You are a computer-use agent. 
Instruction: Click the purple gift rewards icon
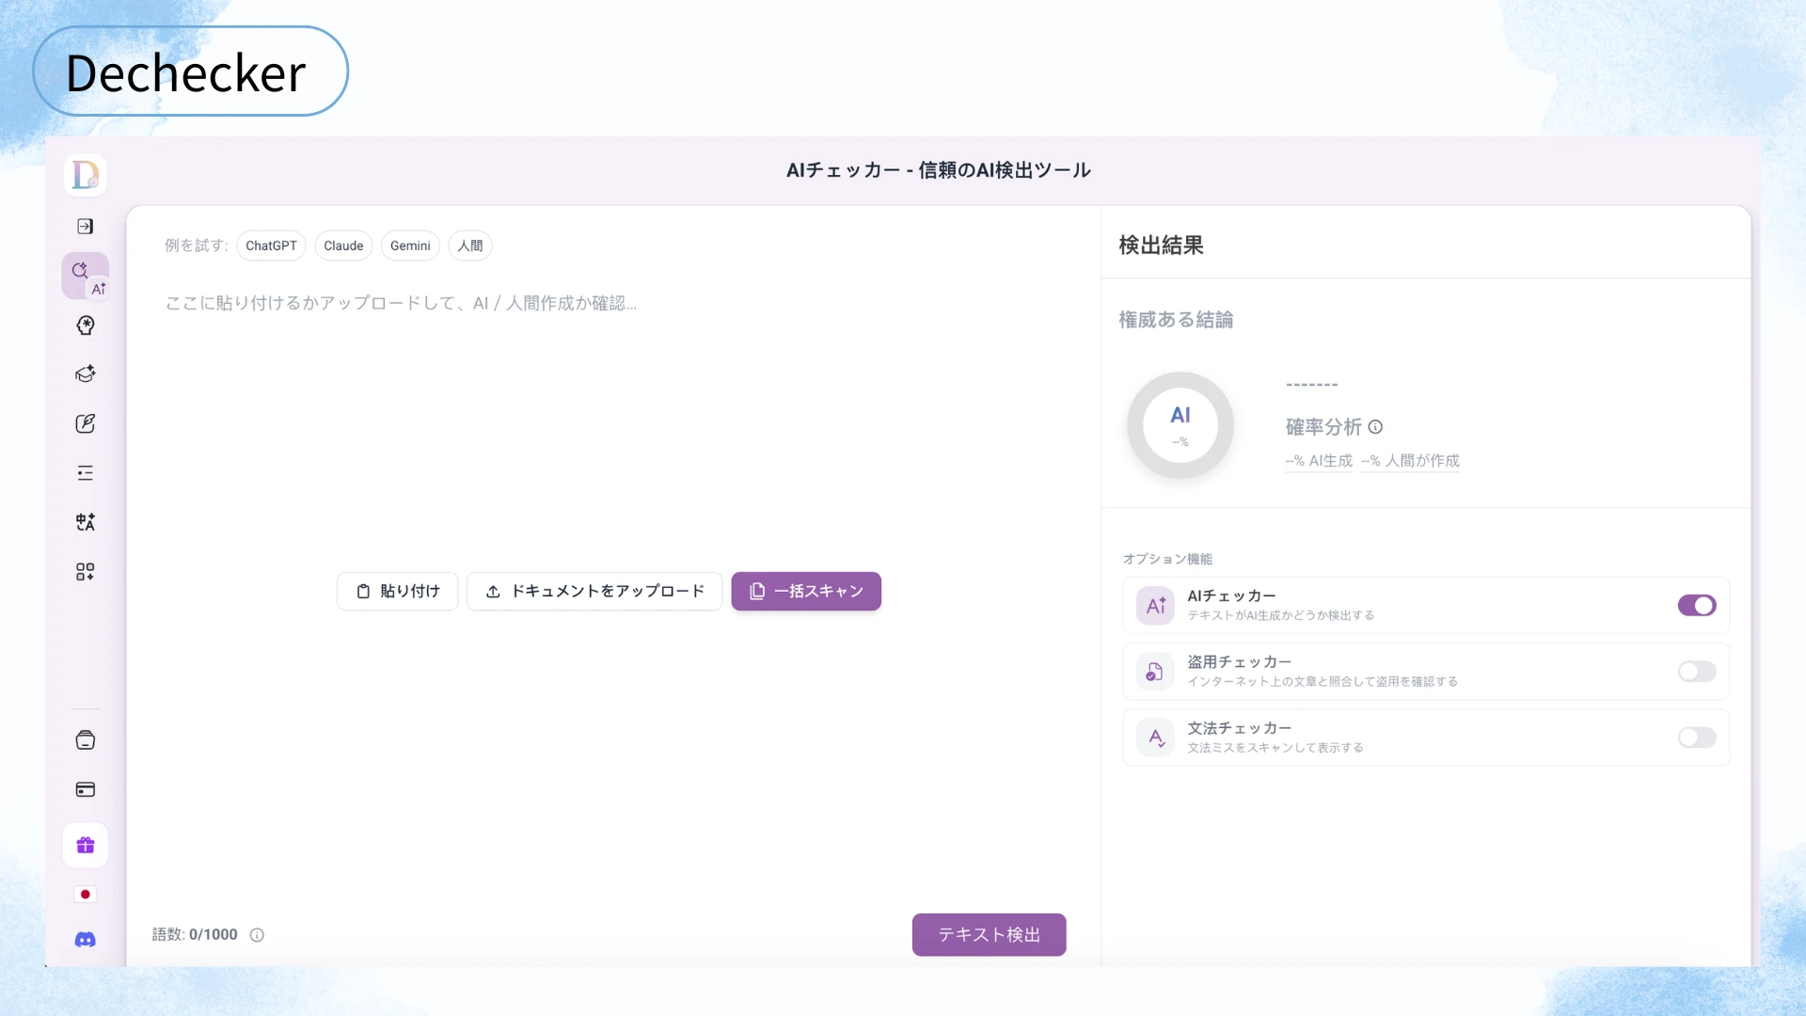[x=86, y=845]
